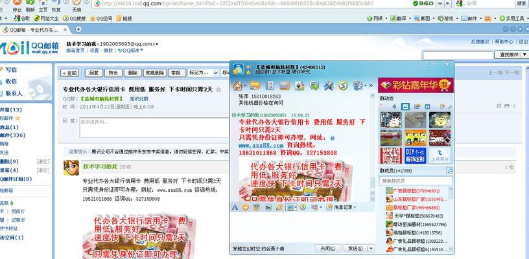The image size is (529, 259).
Task: Click inside the quick reply text box
Action: [x=154, y=128]
